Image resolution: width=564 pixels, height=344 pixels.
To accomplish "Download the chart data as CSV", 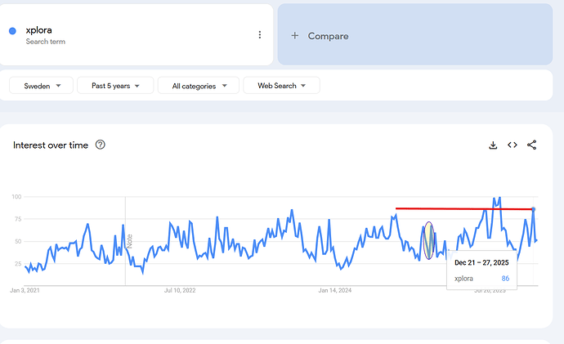I will click(493, 145).
